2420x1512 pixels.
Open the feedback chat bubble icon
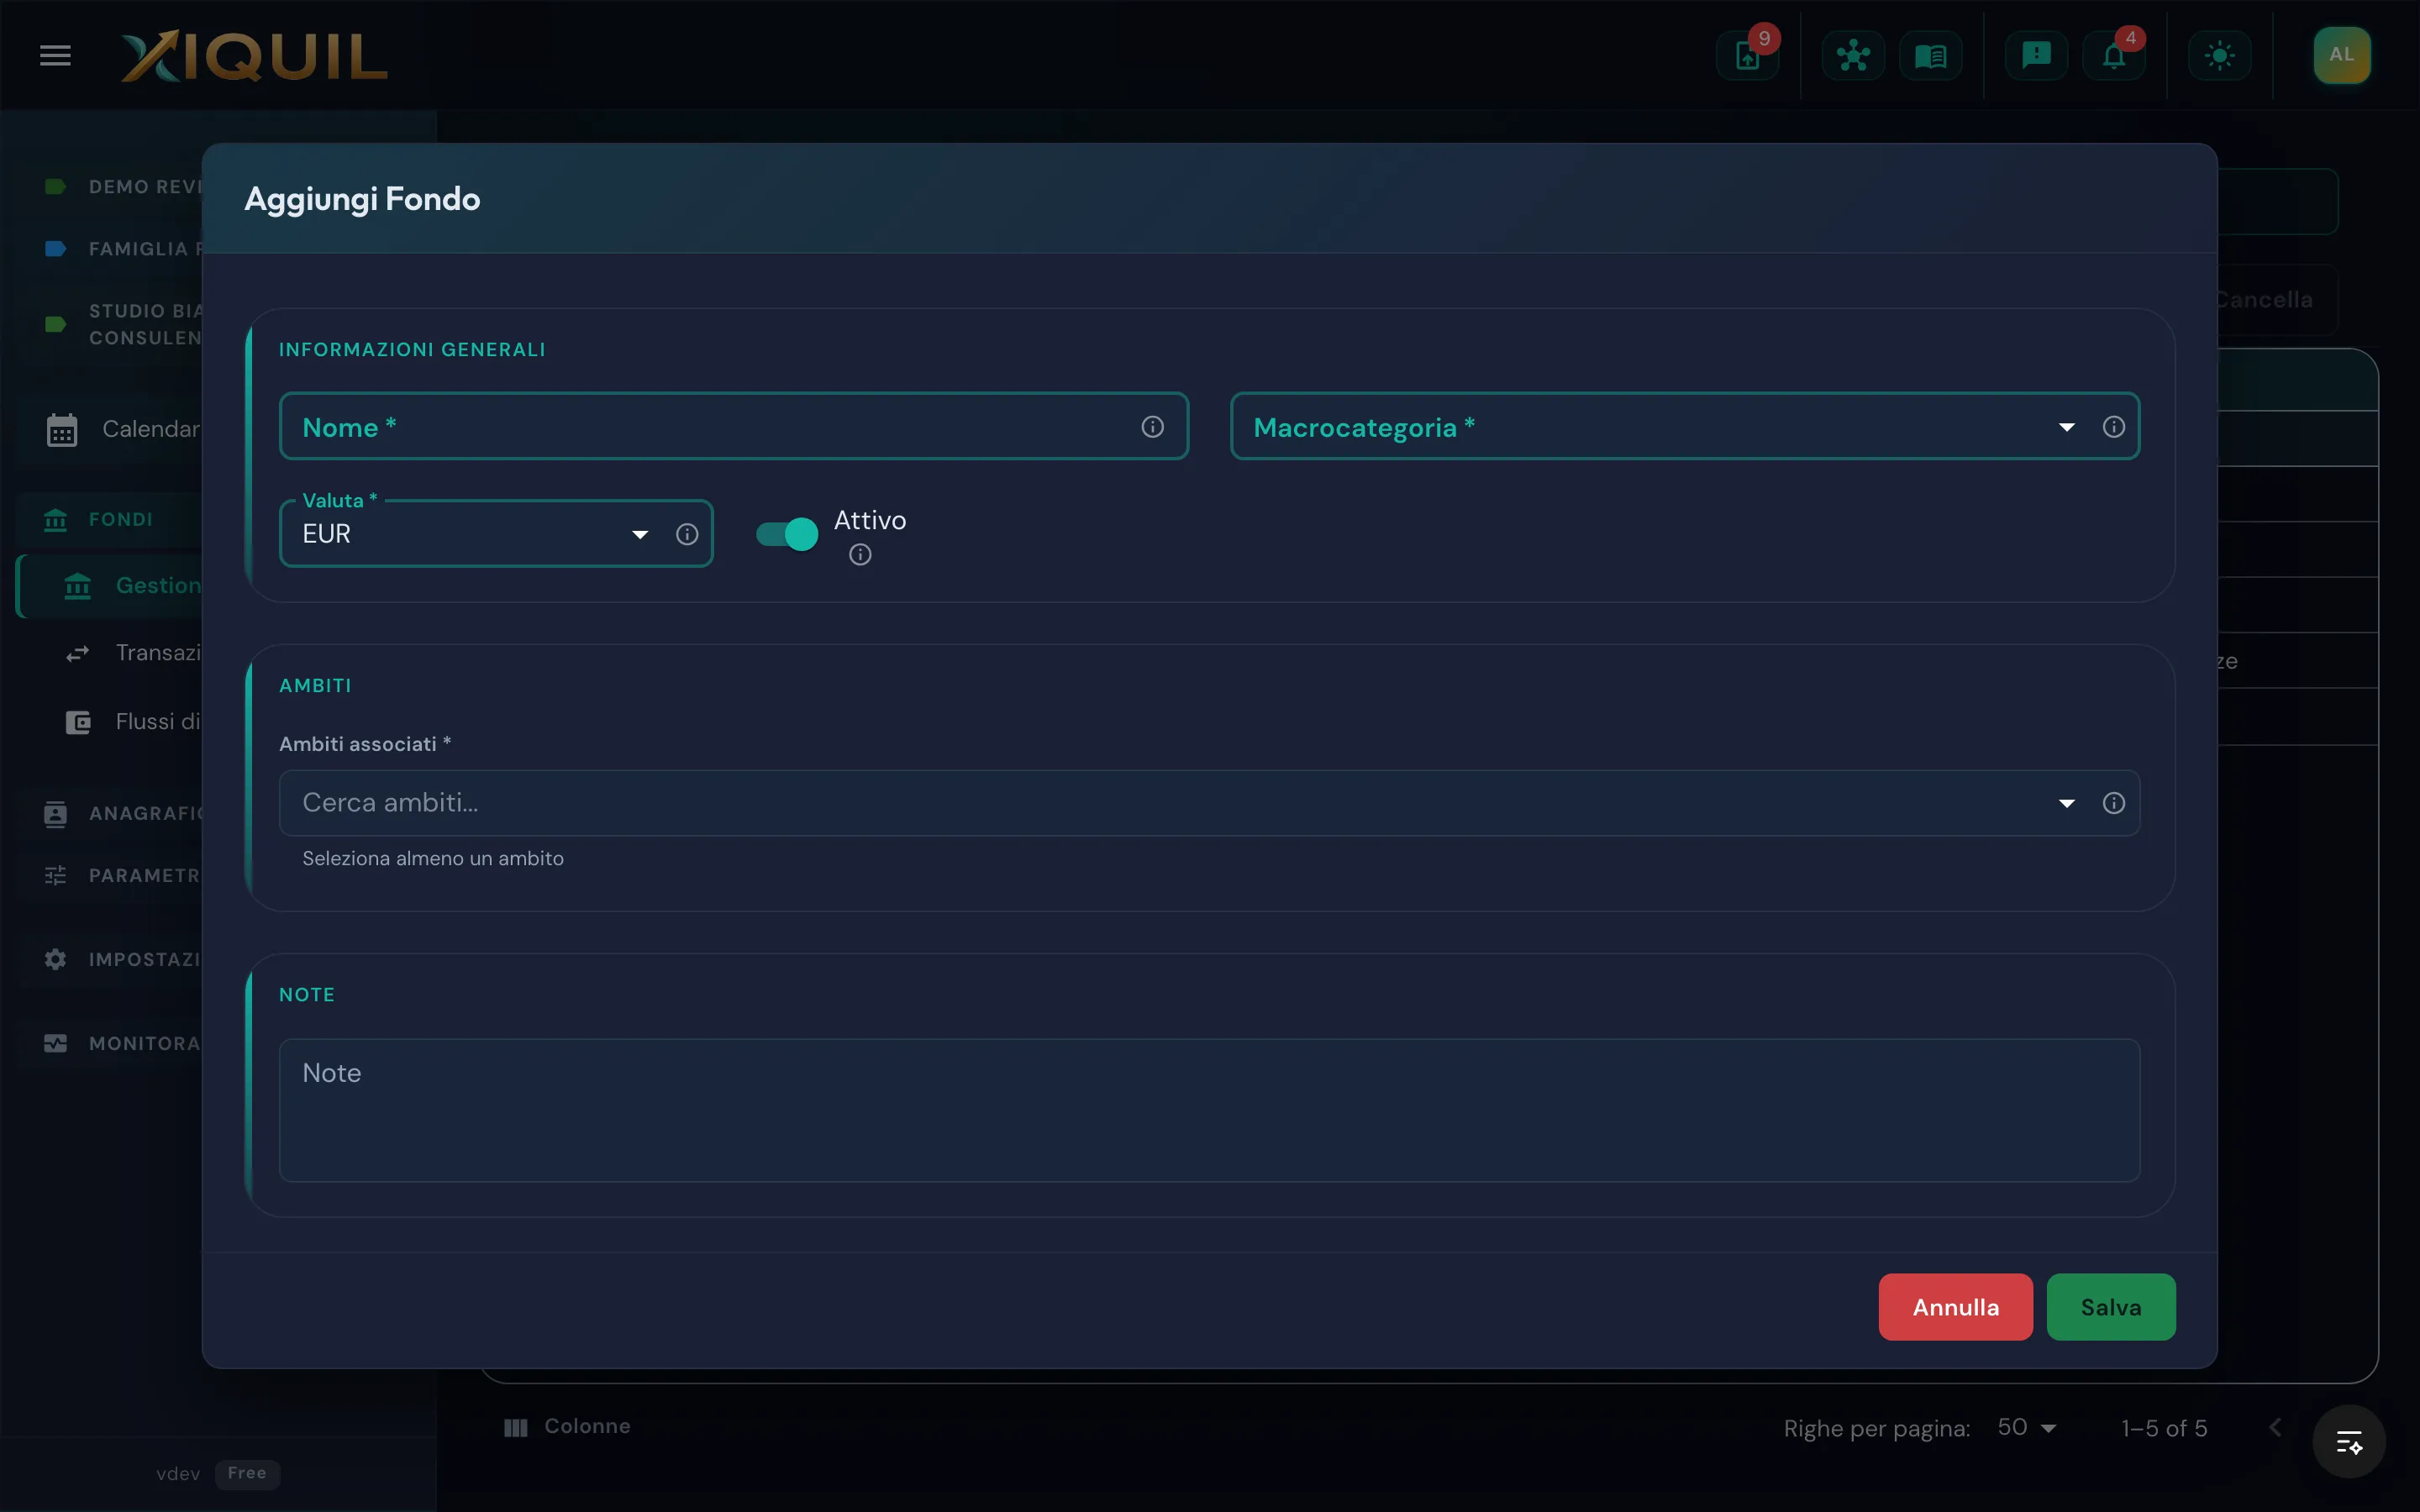click(2036, 55)
